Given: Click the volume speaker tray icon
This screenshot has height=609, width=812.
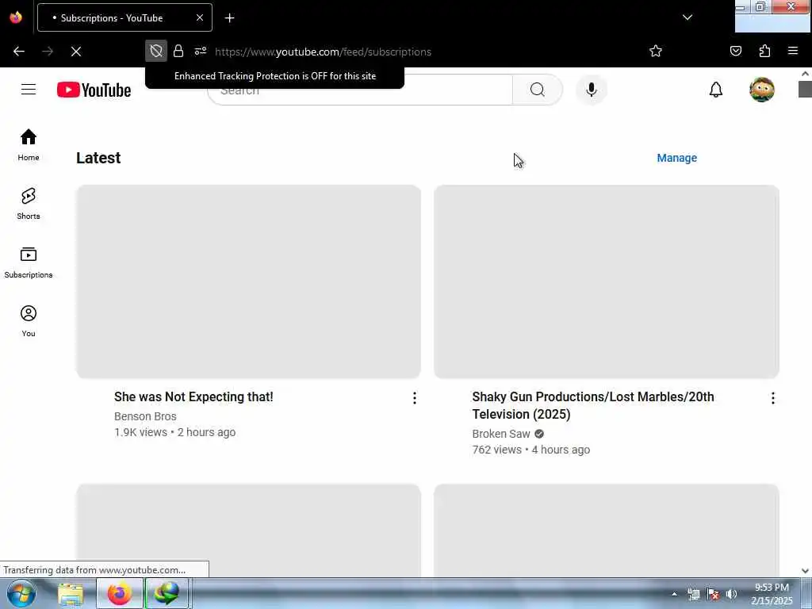Looking at the screenshot, I should 731,594.
